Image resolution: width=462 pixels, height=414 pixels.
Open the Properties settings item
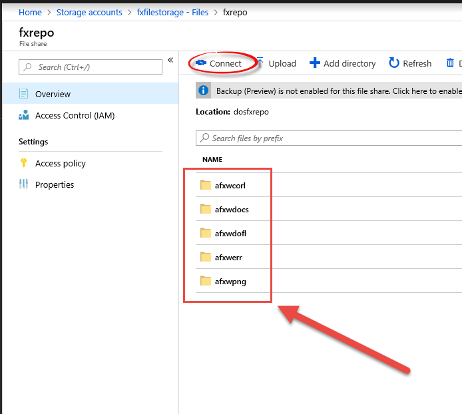91,184
